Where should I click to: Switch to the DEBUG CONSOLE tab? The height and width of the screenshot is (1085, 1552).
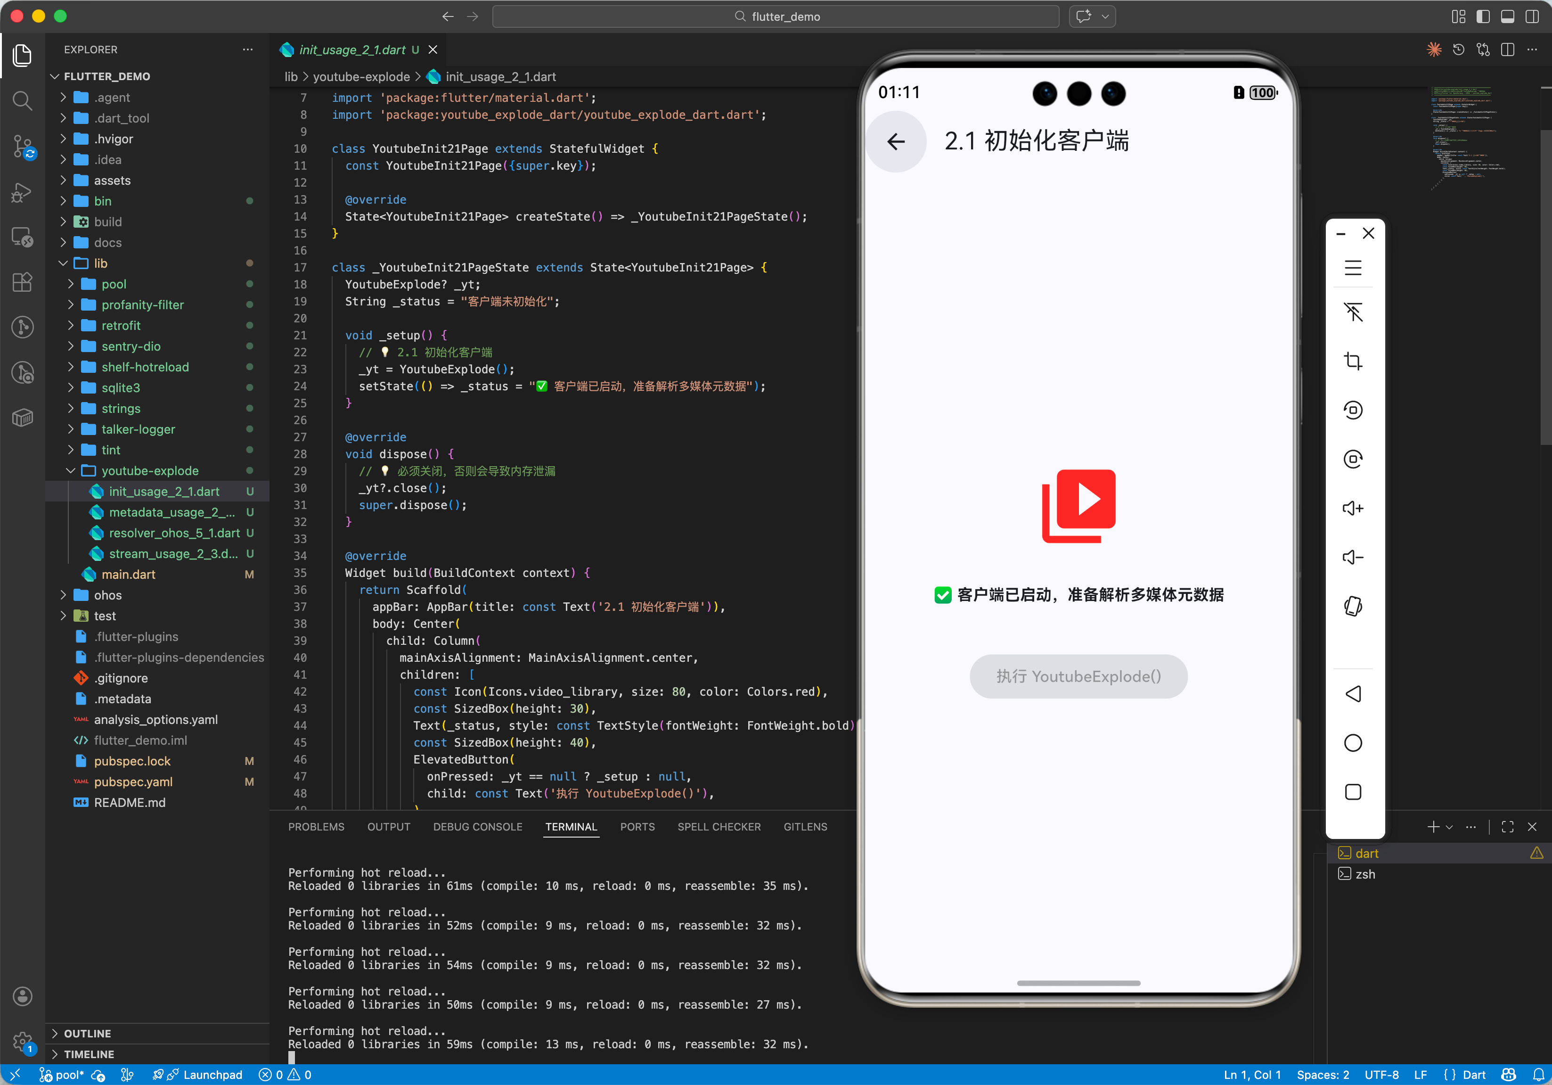tap(477, 827)
